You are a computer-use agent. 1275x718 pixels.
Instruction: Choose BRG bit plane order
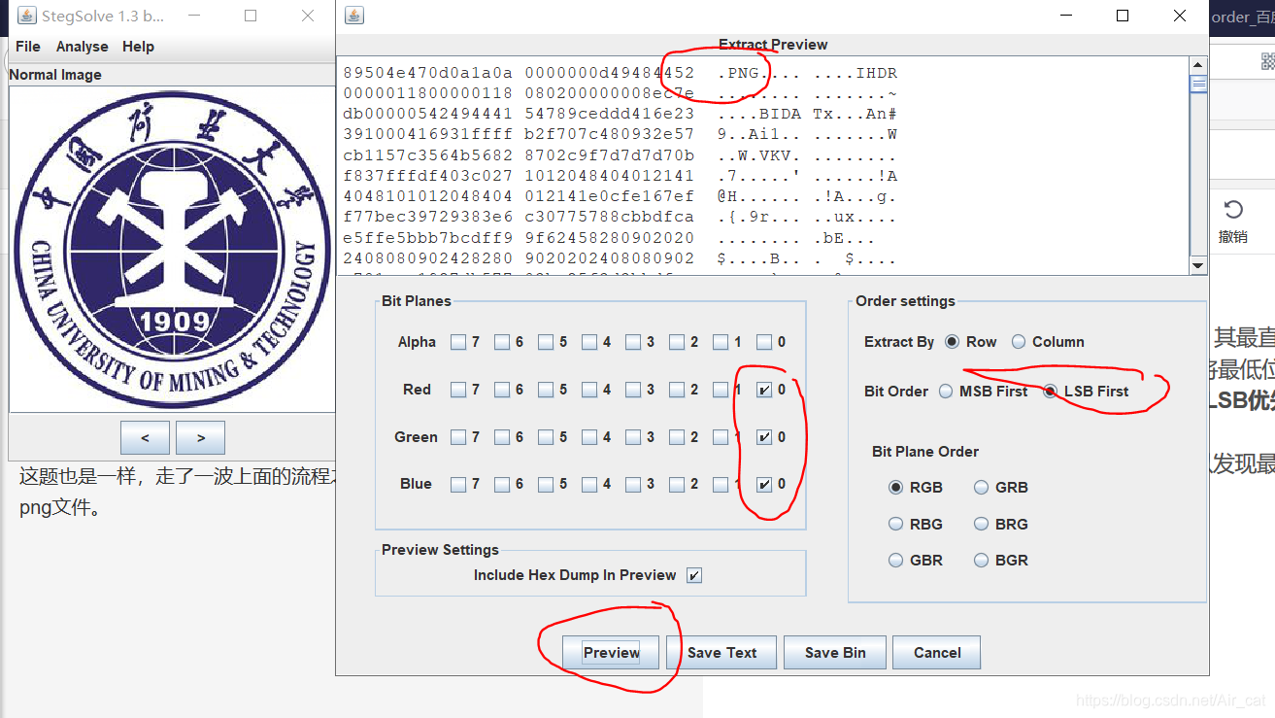tap(981, 524)
